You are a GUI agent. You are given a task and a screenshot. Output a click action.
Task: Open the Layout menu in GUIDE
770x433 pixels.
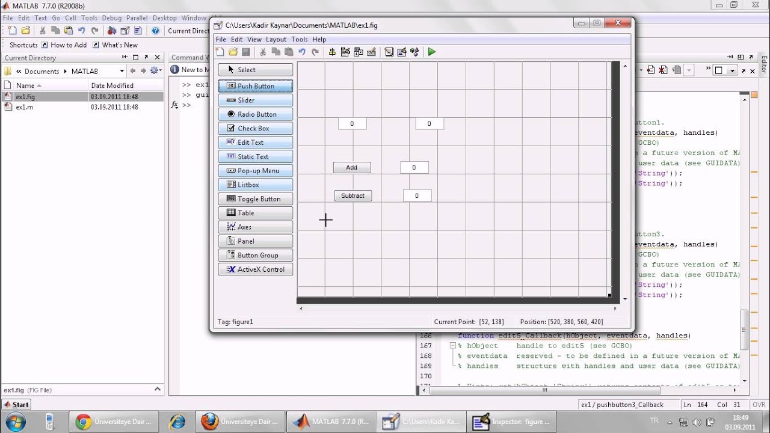pos(276,40)
